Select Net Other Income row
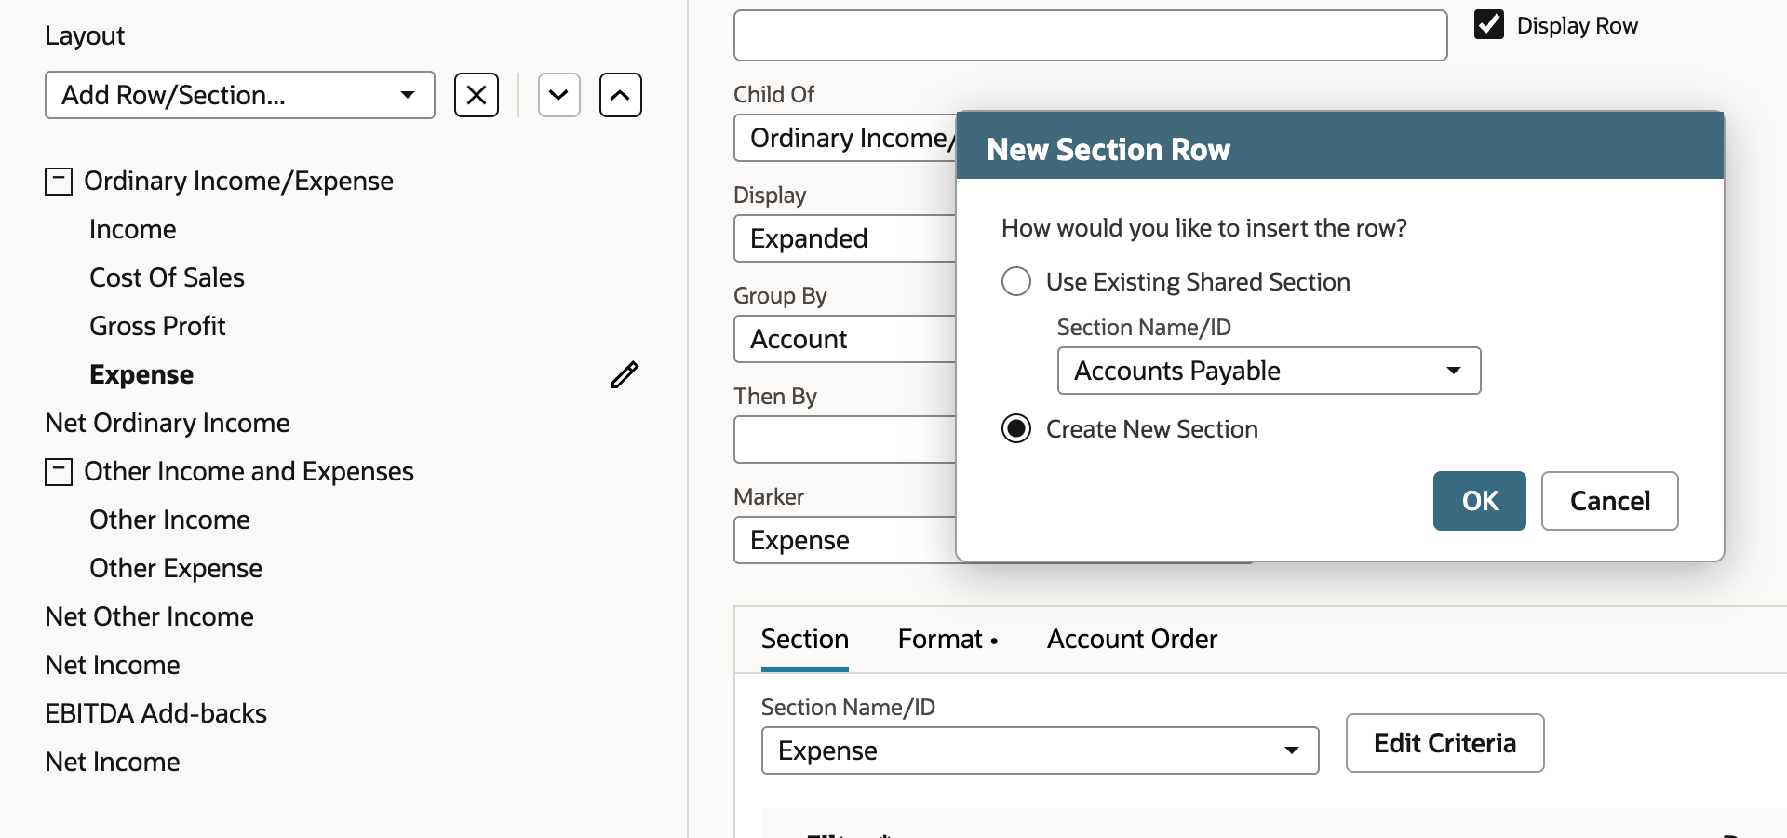Image resolution: width=1787 pixels, height=838 pixels. tap(149, 616)
